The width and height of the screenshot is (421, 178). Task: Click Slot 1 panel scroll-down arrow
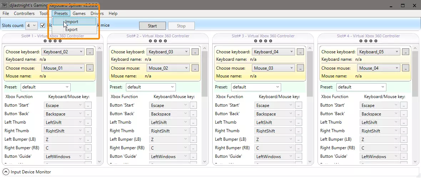coord(99,161)
